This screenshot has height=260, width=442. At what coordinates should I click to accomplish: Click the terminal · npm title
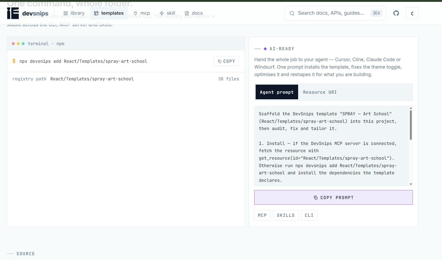click(x=46, y=44)
